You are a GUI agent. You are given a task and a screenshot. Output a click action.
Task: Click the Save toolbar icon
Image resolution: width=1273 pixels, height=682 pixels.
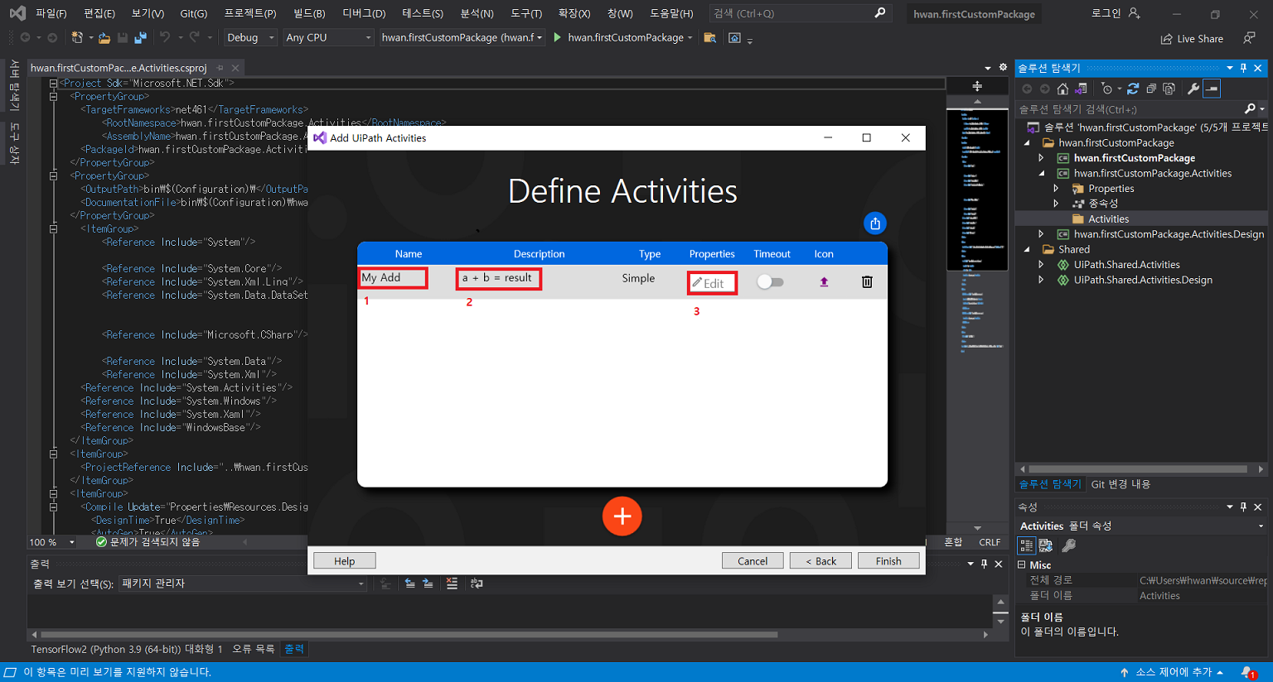pos(123,37)
